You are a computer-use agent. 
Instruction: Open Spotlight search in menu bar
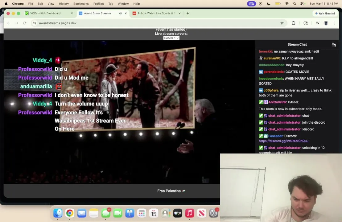[x=295, y=4]
